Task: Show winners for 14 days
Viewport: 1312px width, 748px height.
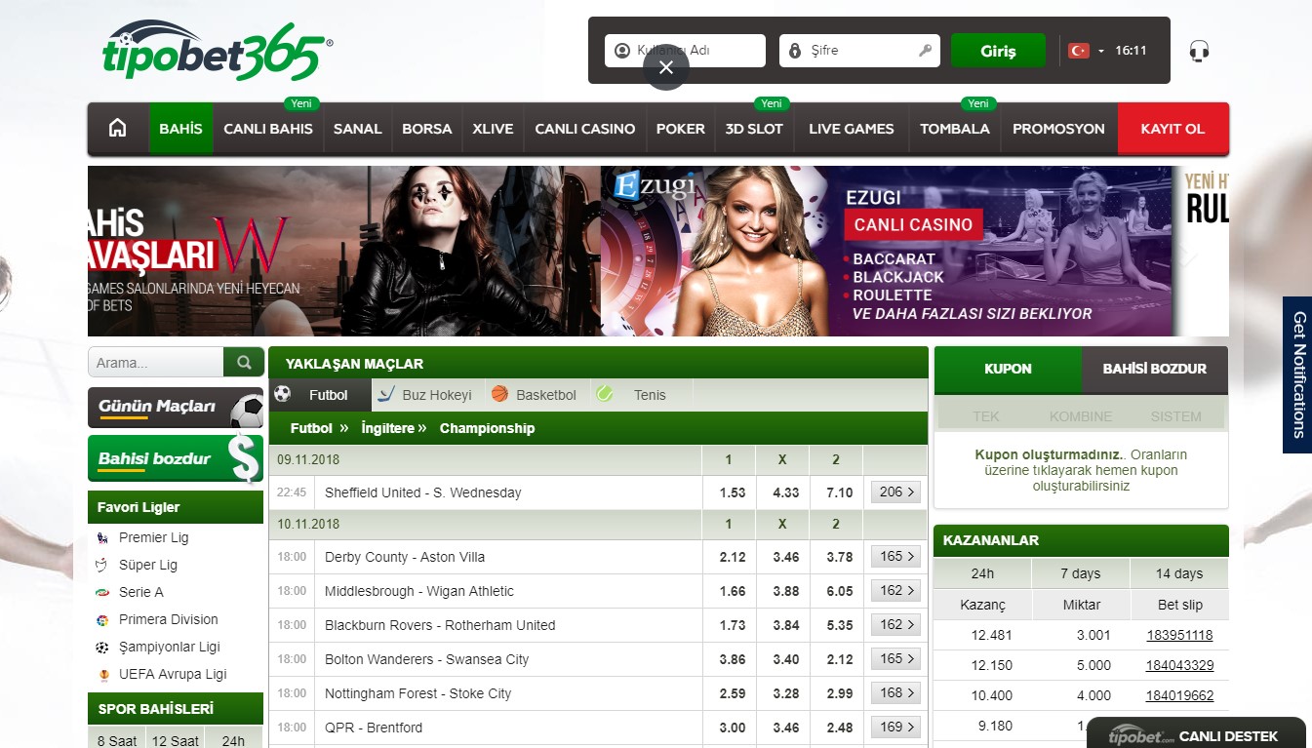Action: point(1179,573)
